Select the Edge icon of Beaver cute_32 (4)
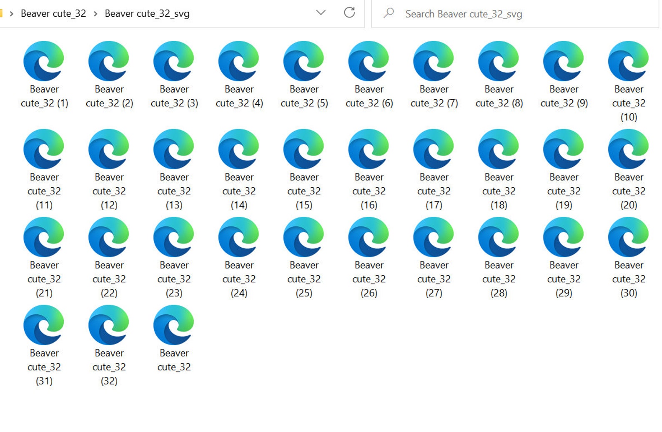Viewport: 662px width, 432px height. tap(239, 61)
